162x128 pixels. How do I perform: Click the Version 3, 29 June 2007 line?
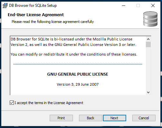pos(78,84)
